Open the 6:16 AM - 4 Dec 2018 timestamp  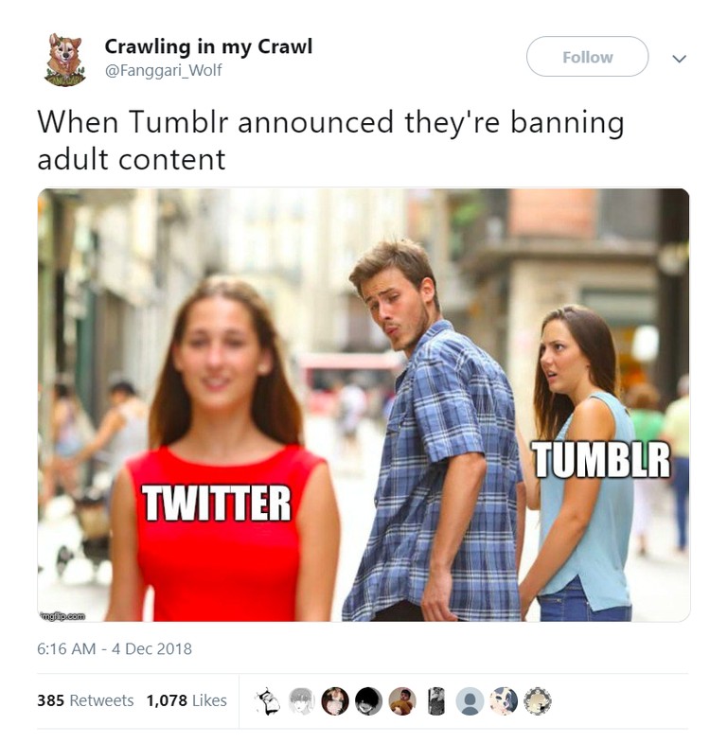click(x=115, y=648)
